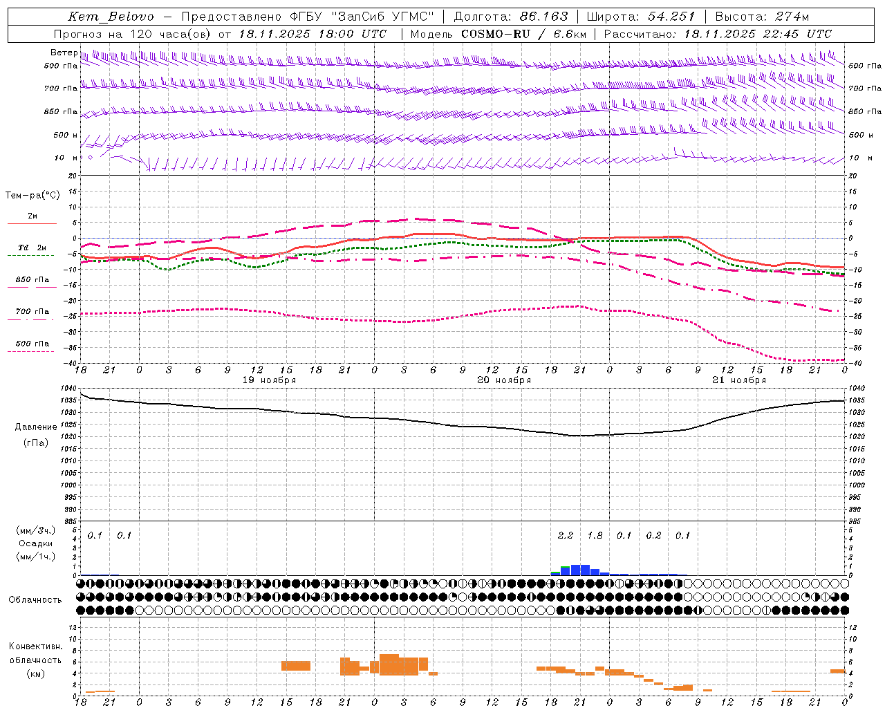This screenshot has width=885, height=708.
Task: Select the text Предоставлено ФГБУ "ЗапСиб УГМС"
Action: pyautogui.click(x=308, y=17)
